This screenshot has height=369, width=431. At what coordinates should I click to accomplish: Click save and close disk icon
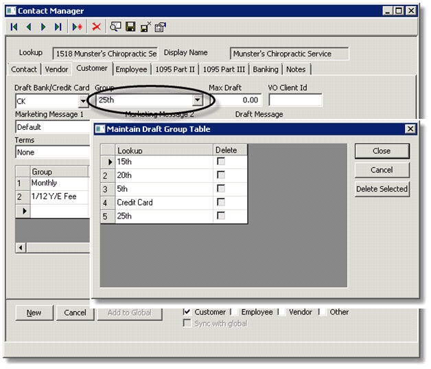coord(145,27)
